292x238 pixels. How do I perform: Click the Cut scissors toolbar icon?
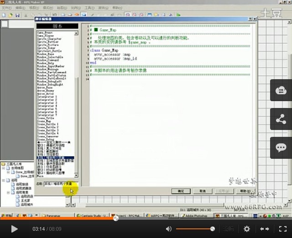pyautogui.click(x=26, y=15)
